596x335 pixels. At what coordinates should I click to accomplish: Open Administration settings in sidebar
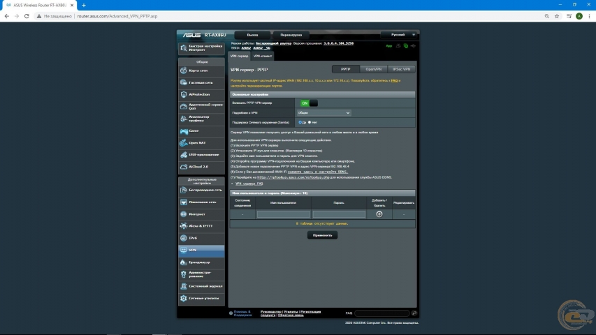(201, 274)
